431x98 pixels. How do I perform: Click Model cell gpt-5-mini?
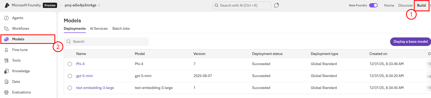143,76
